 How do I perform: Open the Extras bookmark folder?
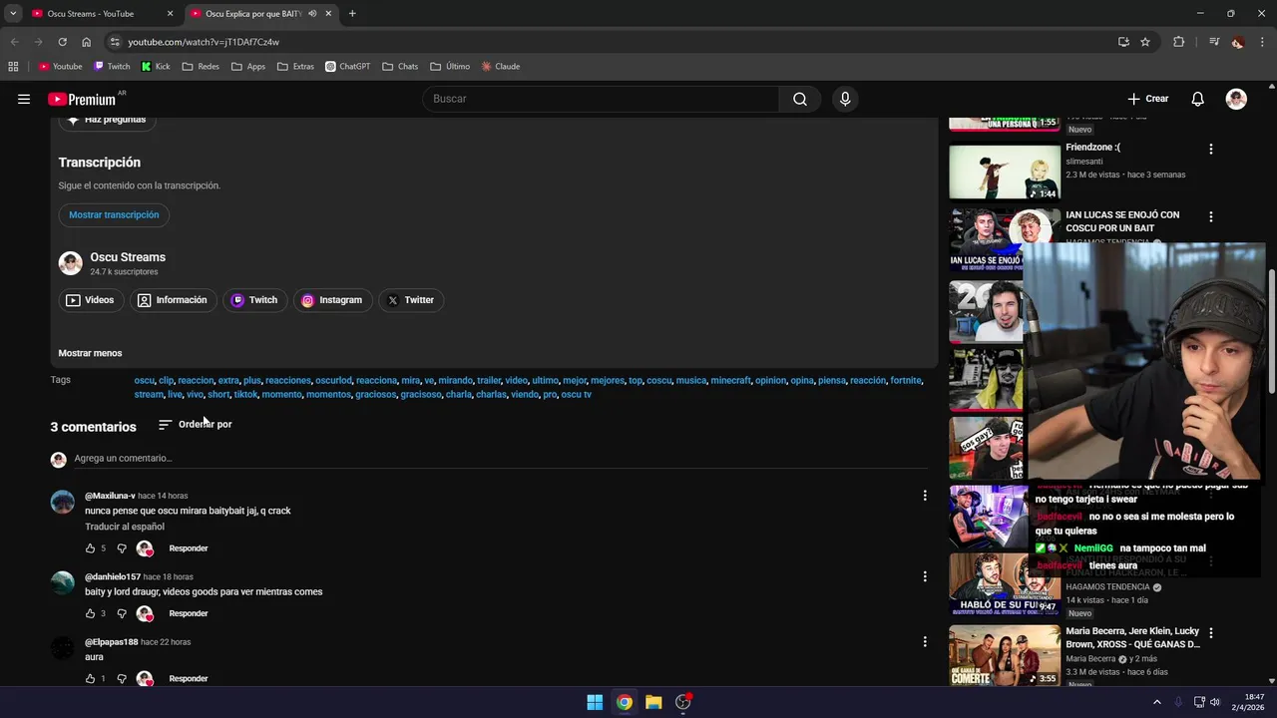[295, 67]
